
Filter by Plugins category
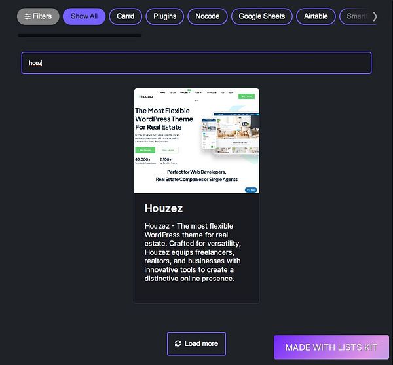(165, 16)
